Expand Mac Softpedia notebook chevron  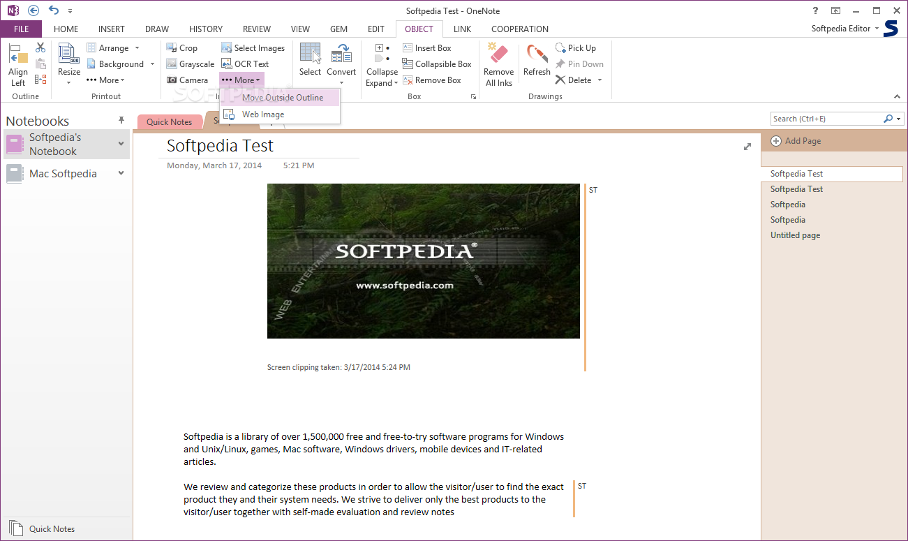coord(121,173)
